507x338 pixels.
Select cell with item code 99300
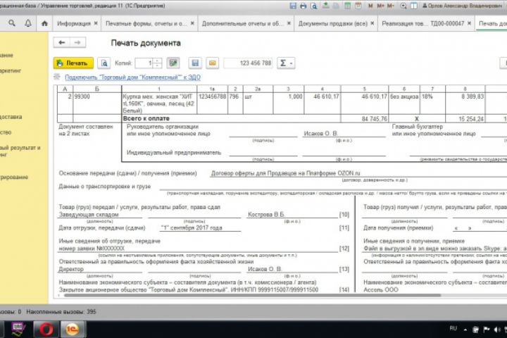(97, 104)
